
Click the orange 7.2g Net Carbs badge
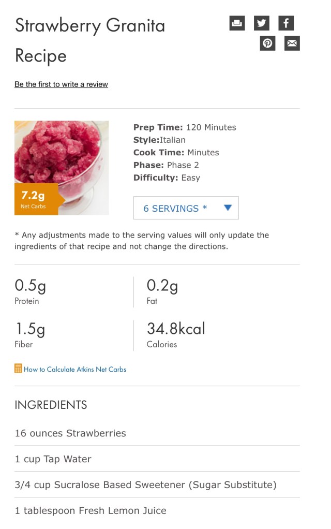click(x=34, y=199)
